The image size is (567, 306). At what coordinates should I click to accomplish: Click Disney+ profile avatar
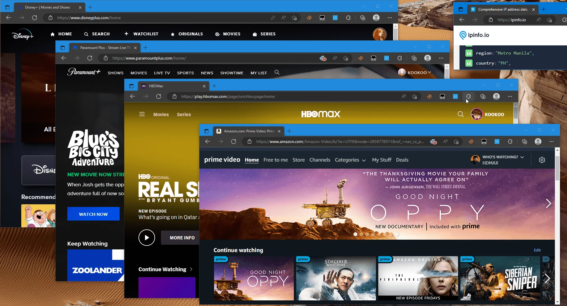(x=379, y=34)
